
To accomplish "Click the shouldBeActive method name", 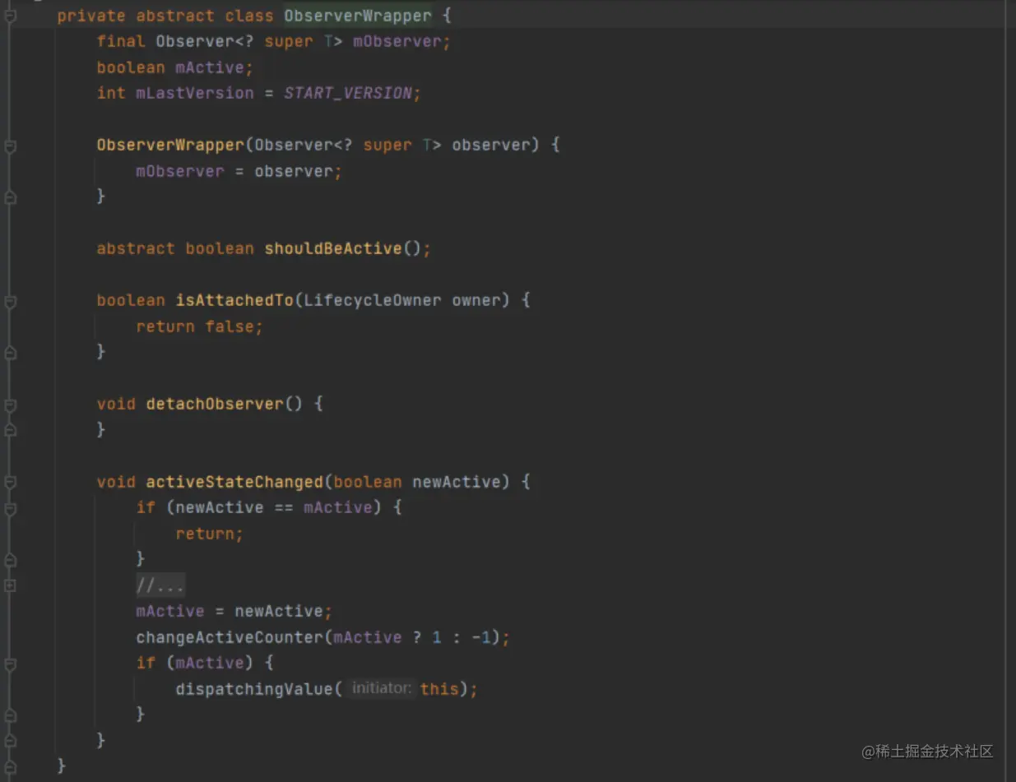I will tap(333, 248).
